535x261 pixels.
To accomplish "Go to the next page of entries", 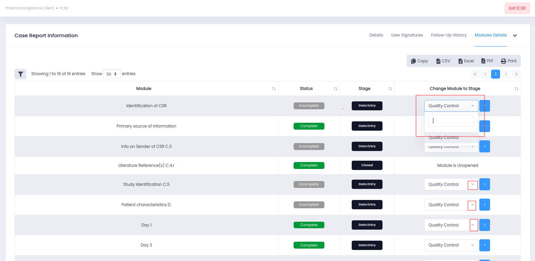I will [506, 74].
